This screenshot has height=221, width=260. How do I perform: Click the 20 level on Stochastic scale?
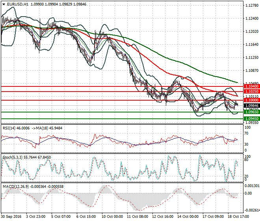coord(246,176)
